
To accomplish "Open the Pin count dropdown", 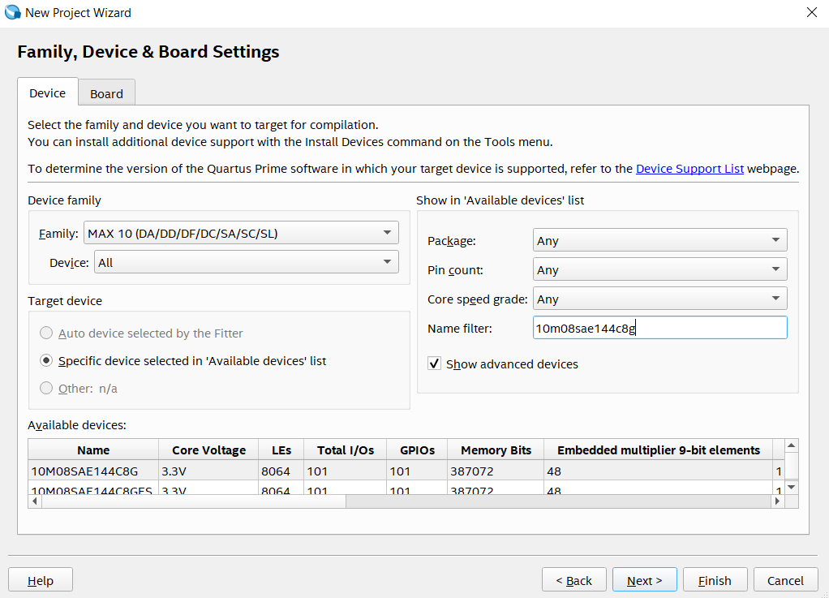I will pos(659,269).
